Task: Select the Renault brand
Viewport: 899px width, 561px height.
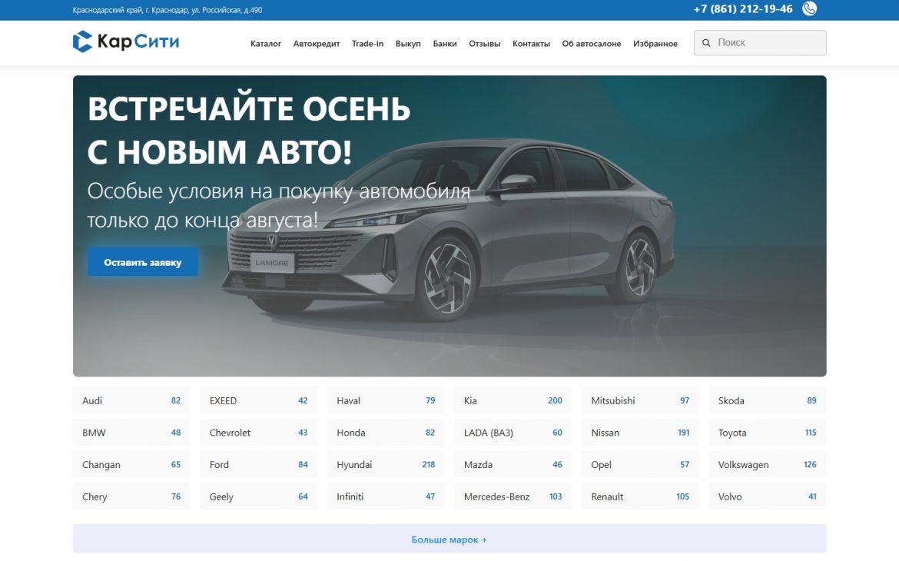Action: pos(640,496)
